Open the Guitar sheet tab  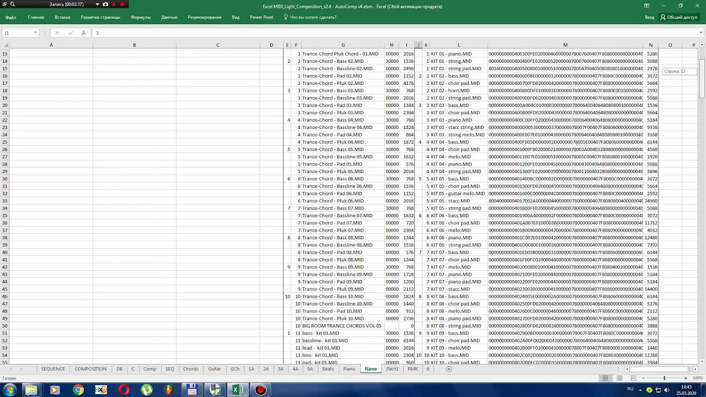tap(215, 369)
